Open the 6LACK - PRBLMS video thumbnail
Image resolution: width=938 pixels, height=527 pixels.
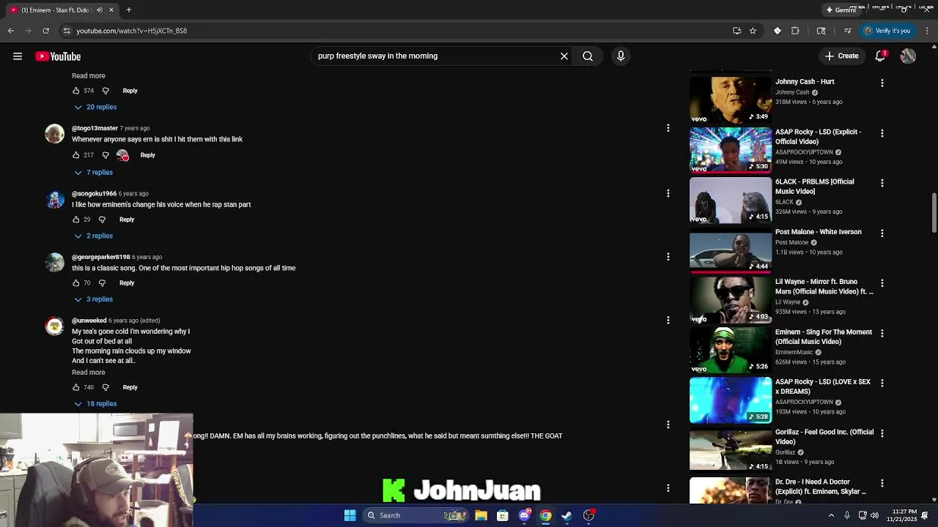point(731,200)
